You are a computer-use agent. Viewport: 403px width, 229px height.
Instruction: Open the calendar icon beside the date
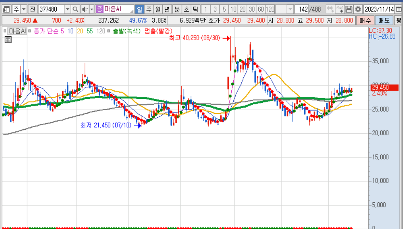(398, 8)
